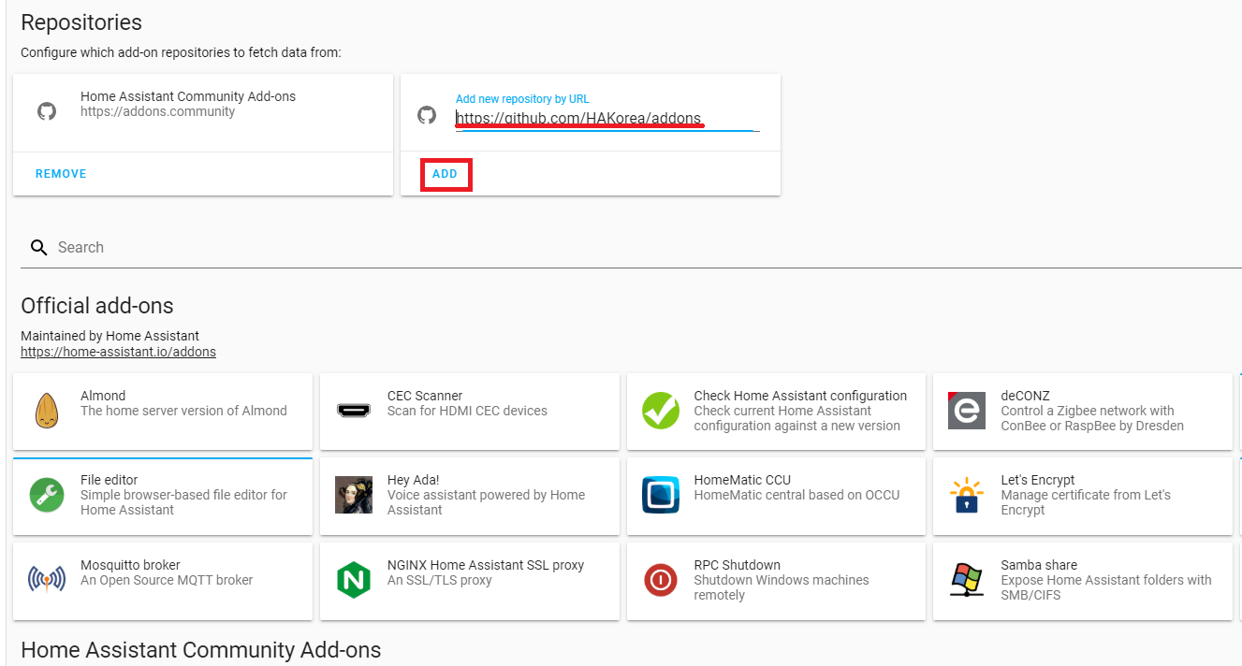Focus the Add new repository by URL field

point(607,119)
